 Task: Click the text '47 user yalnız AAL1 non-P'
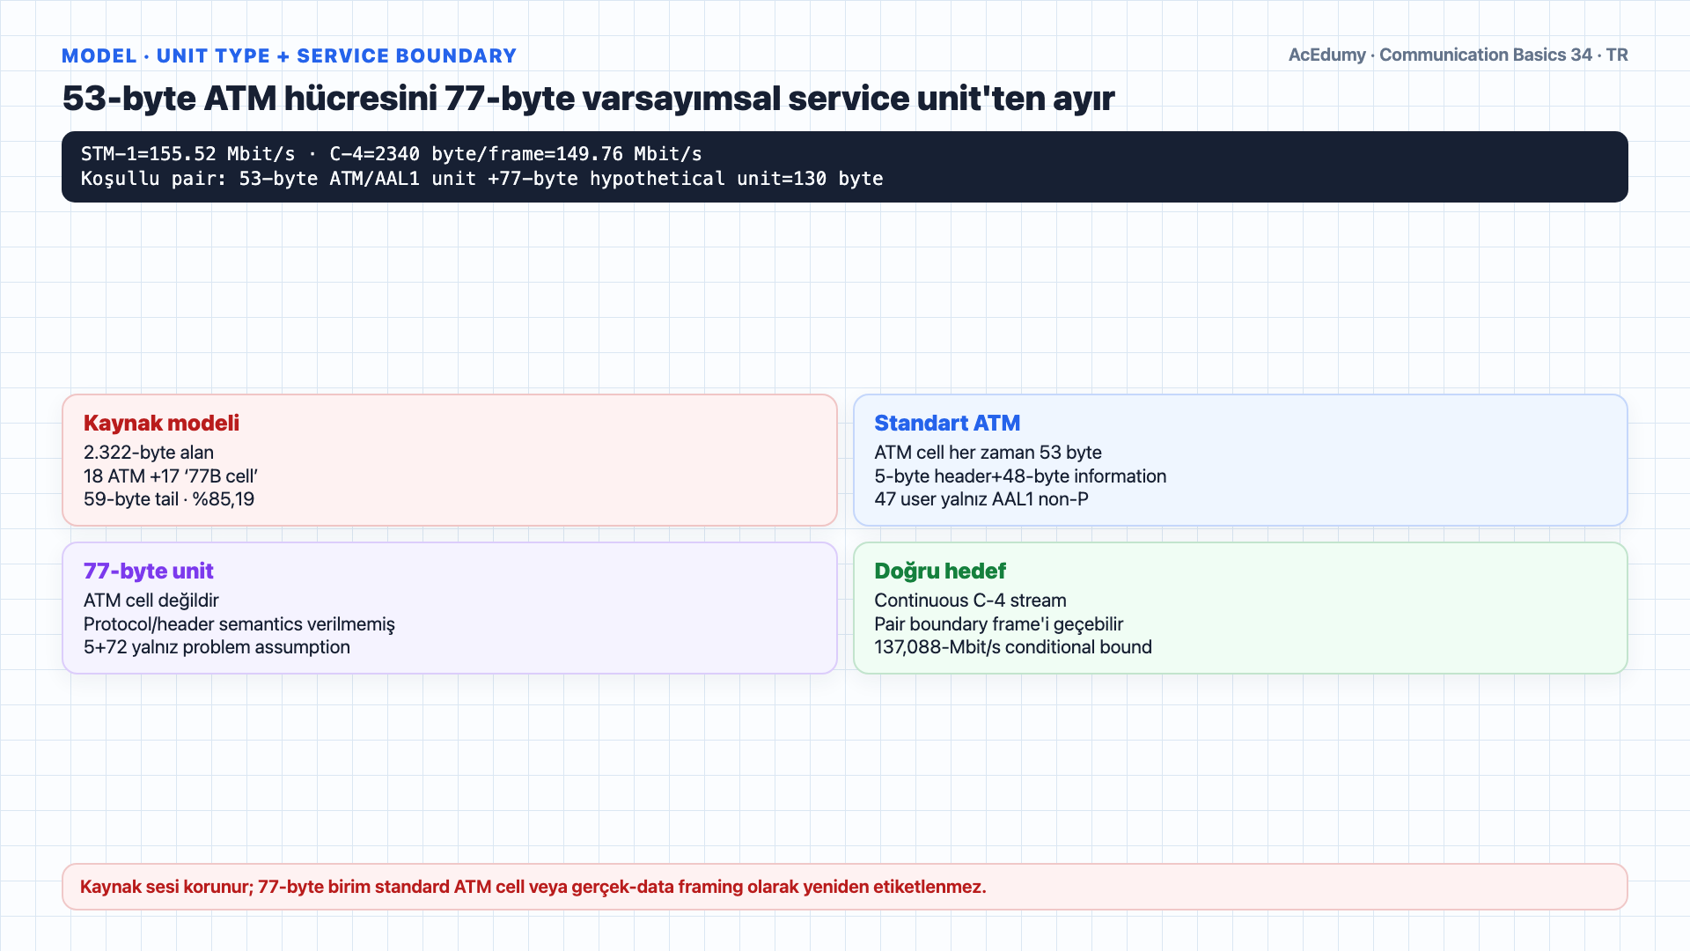click(x=981, y=499)
